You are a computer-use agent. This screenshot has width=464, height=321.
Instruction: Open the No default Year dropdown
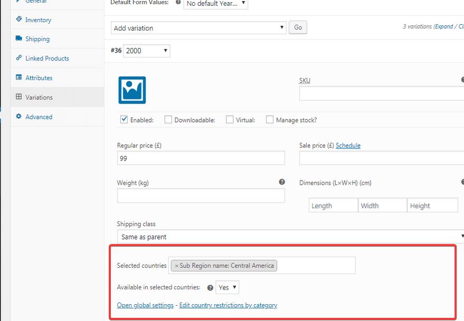pyautogui.click(x=216, y=4)
